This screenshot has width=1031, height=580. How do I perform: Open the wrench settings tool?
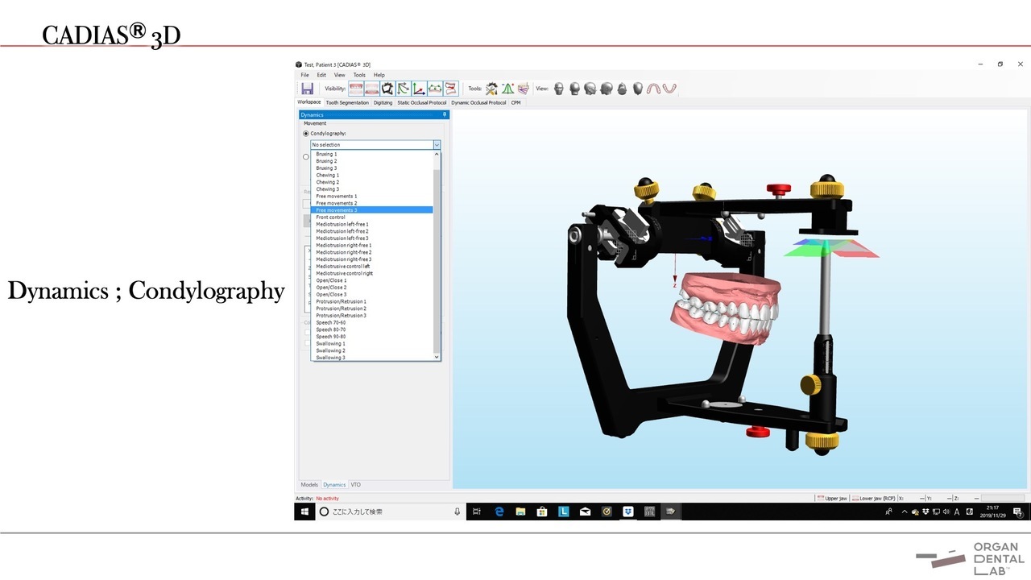[x=491, y=89]
